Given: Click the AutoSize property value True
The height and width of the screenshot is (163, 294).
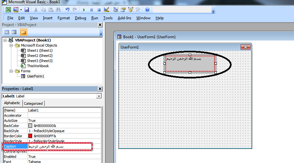Looking at the screenshot, I should coord(64,121).
